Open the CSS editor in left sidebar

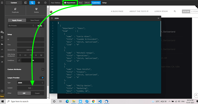(x=2, y=57)
